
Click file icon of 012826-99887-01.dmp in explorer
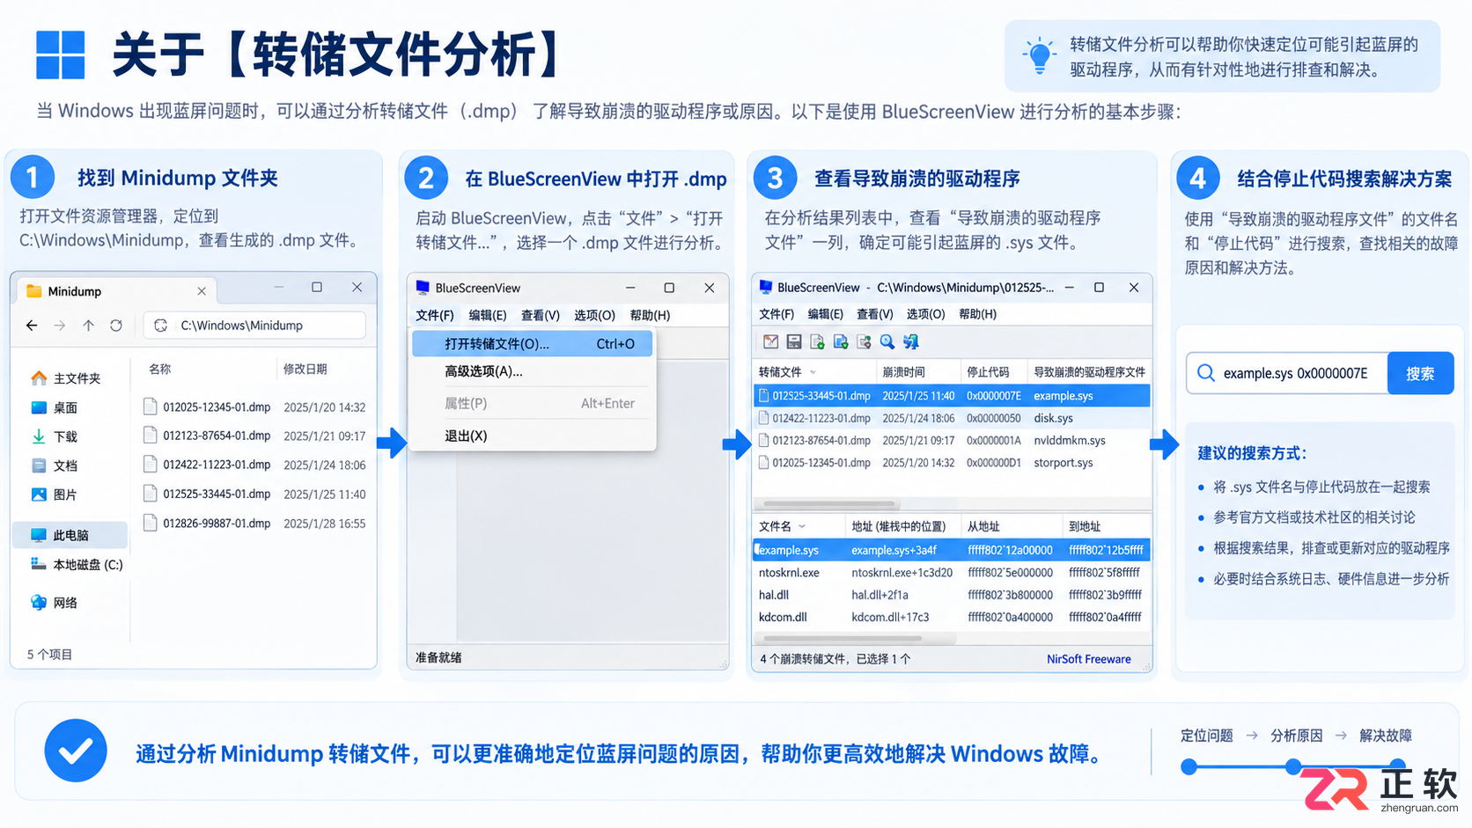(x=150, y=523)
